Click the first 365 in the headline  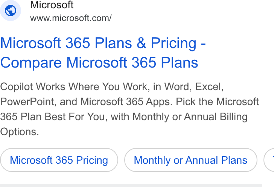[x=78, y=43]
